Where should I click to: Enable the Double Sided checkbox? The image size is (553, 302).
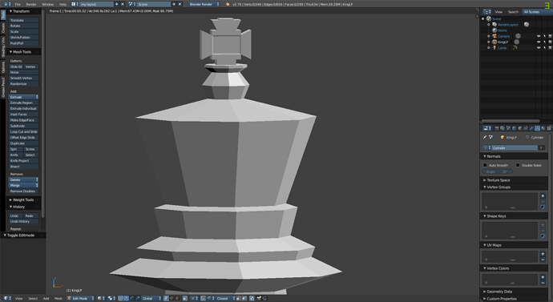pyautogui.click(x=518, y=165)
